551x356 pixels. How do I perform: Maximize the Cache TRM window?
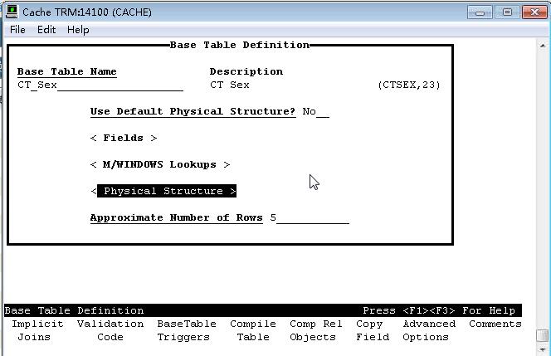(507, 12)
